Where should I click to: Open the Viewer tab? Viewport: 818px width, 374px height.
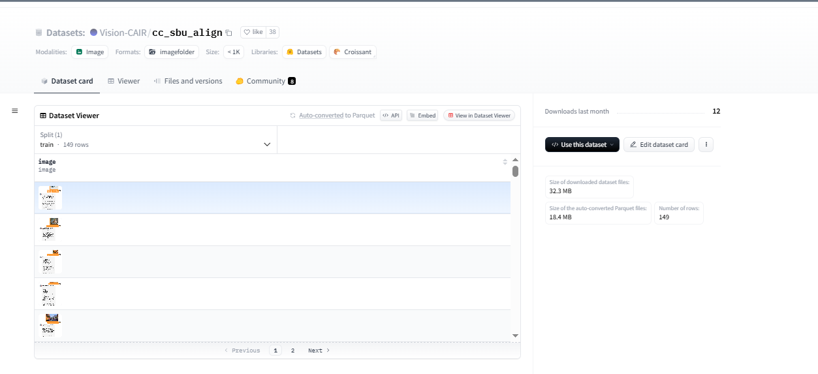click(x=124, y=81)
